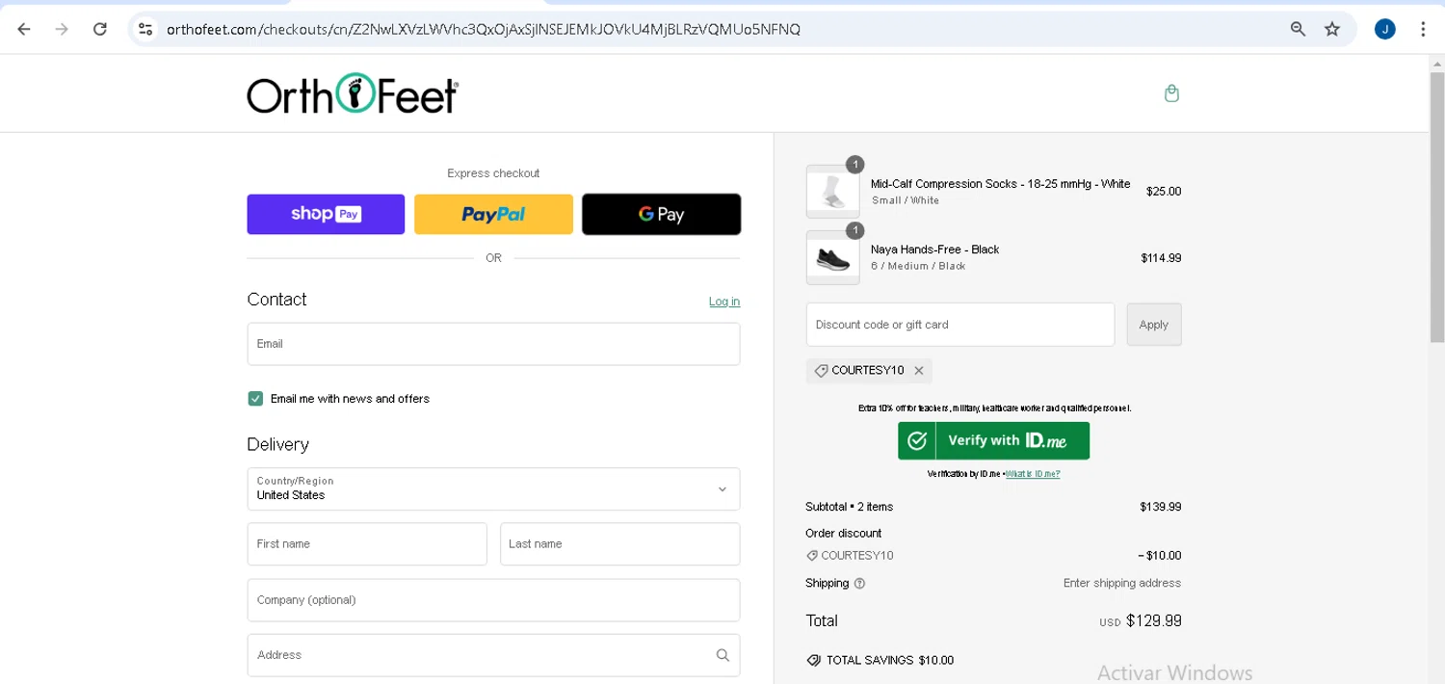
Task: Click the COURTESY10 applied code tag
Action: tap(868, 371)
